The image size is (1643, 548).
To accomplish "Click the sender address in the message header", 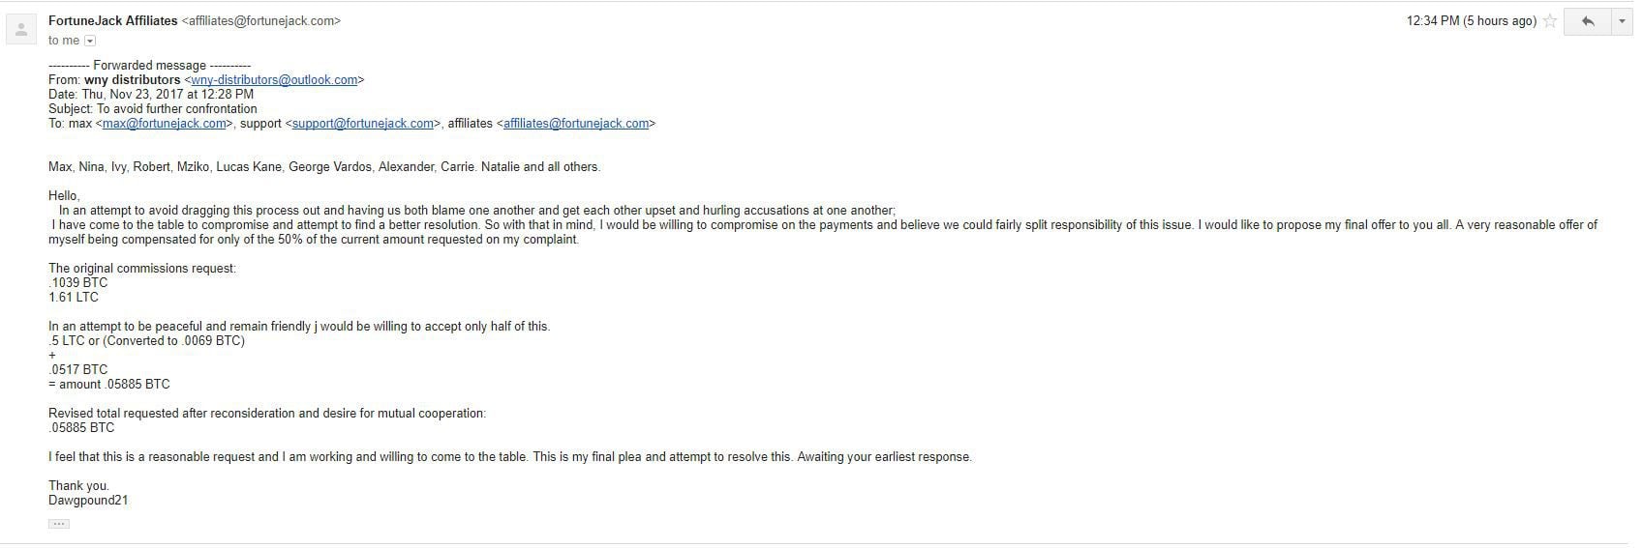I will [261, 20].
